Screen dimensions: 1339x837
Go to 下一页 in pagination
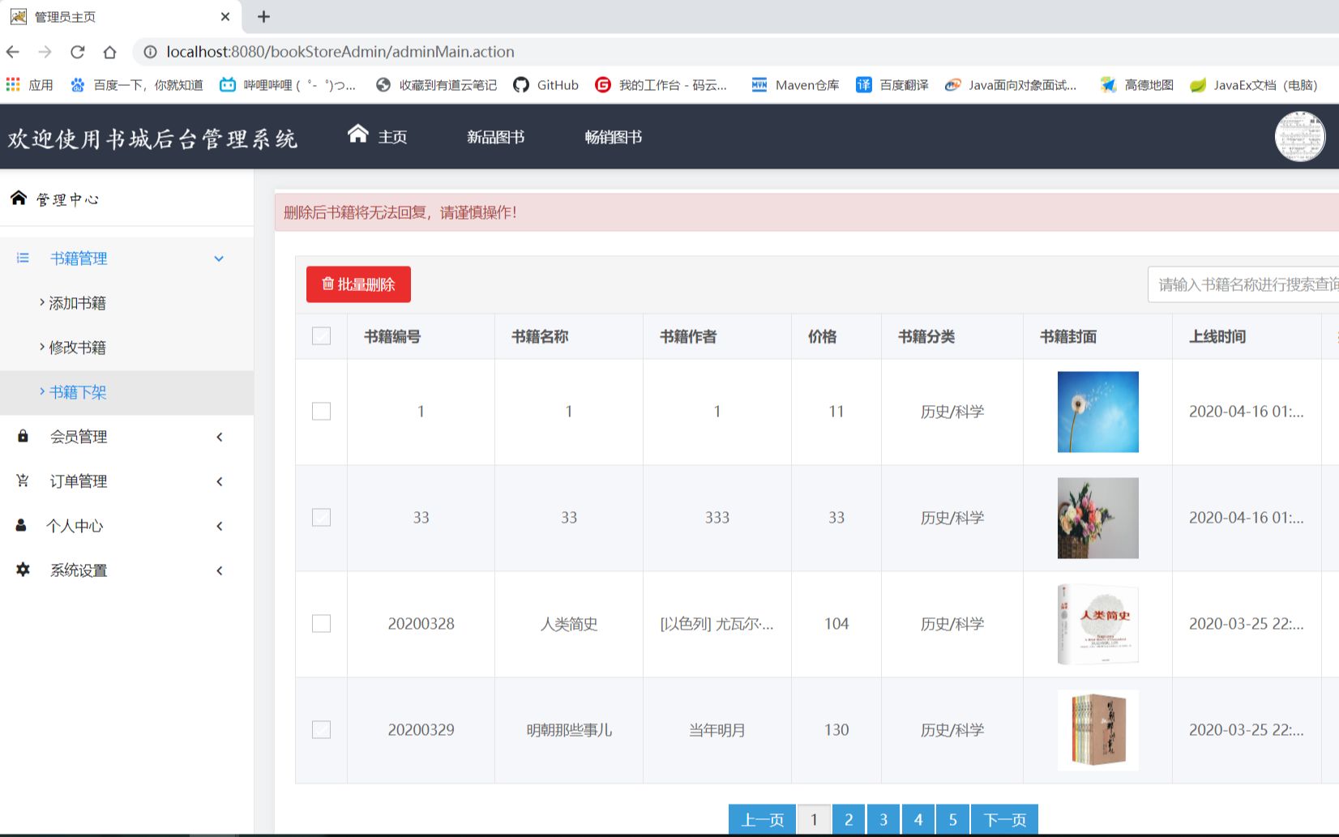pos(1004,819)
